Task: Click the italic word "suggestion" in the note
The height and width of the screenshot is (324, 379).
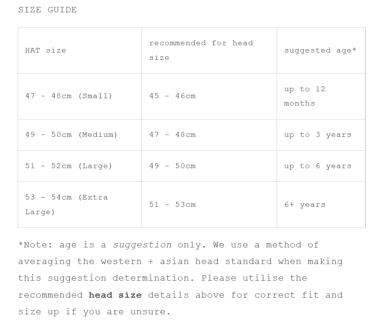Action: pyautogui.click(x=142, y=245)
